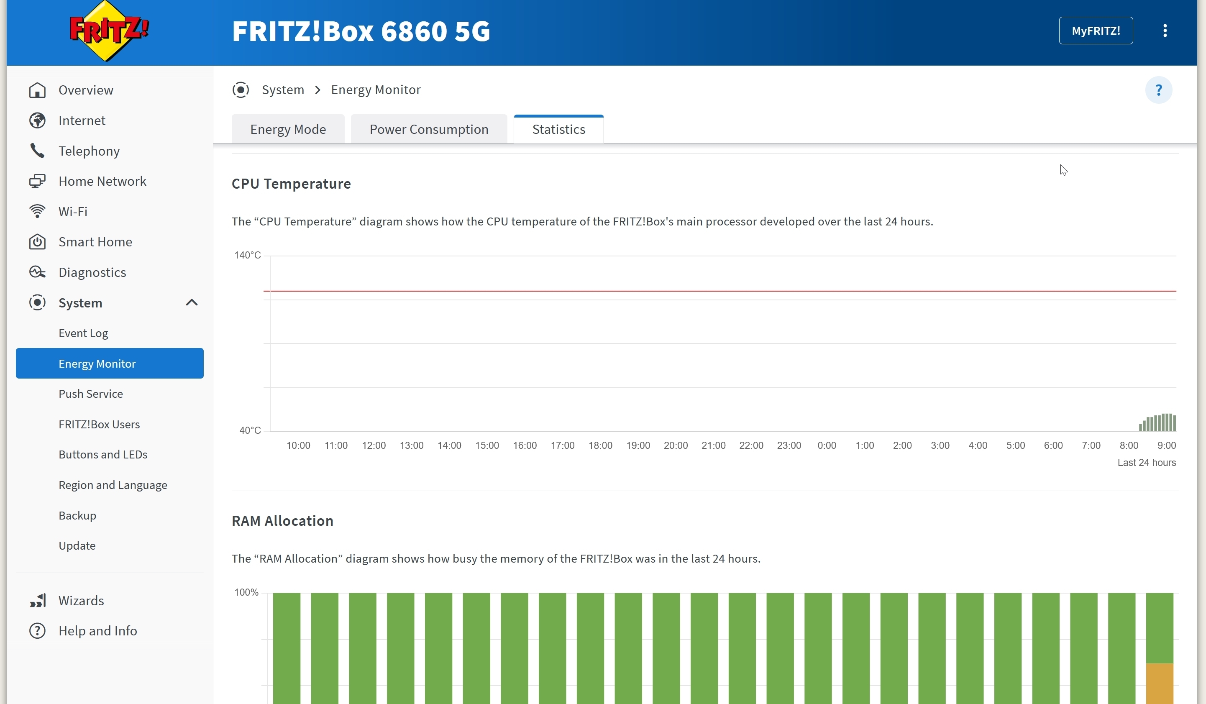Click the System breadcrumb link

coord(283,90)
